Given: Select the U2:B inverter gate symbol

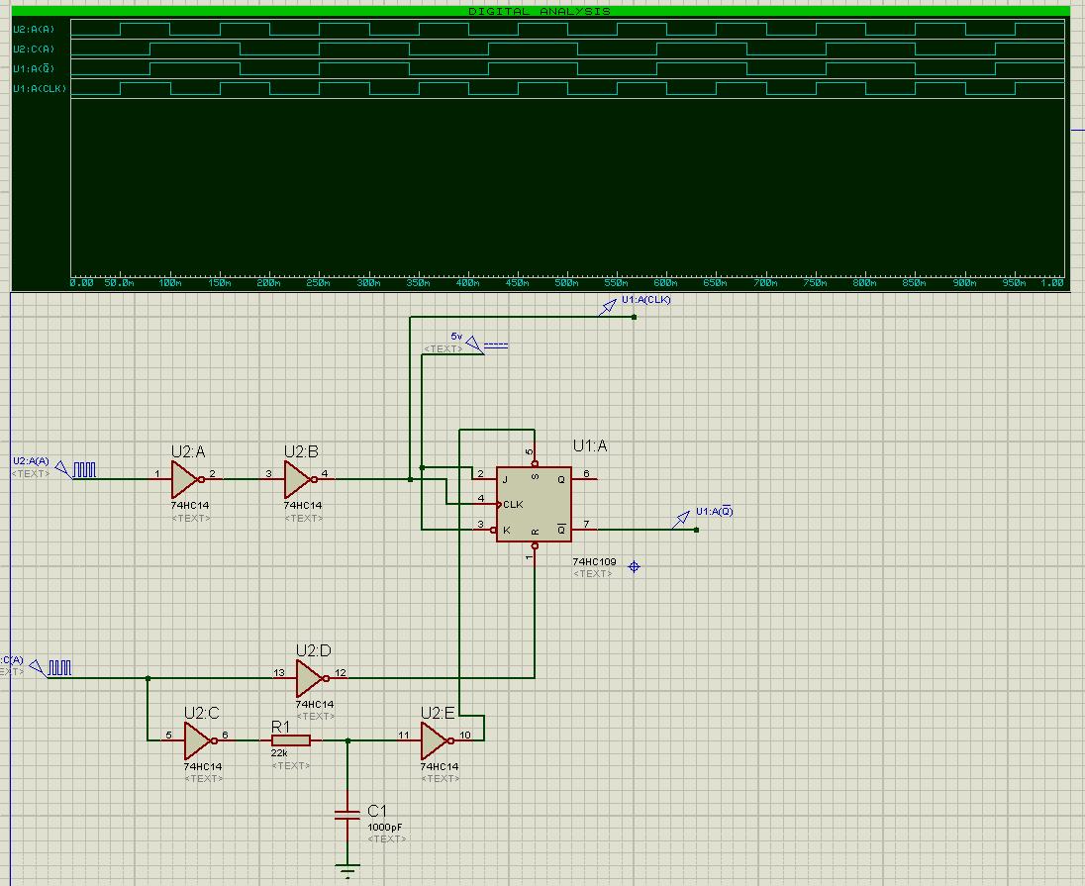Looking at the screenshot, I should (x=298, y=479).
